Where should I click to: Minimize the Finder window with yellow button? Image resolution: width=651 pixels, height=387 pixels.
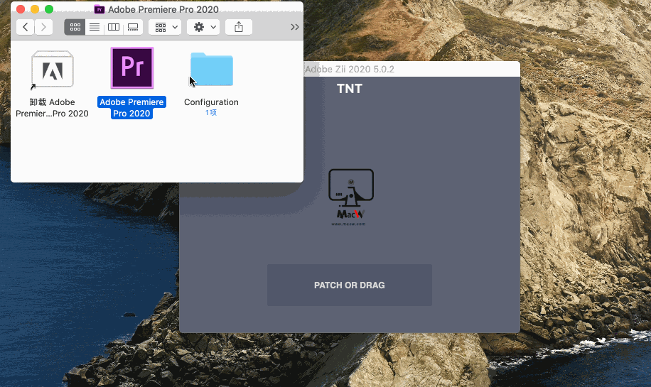35,9
